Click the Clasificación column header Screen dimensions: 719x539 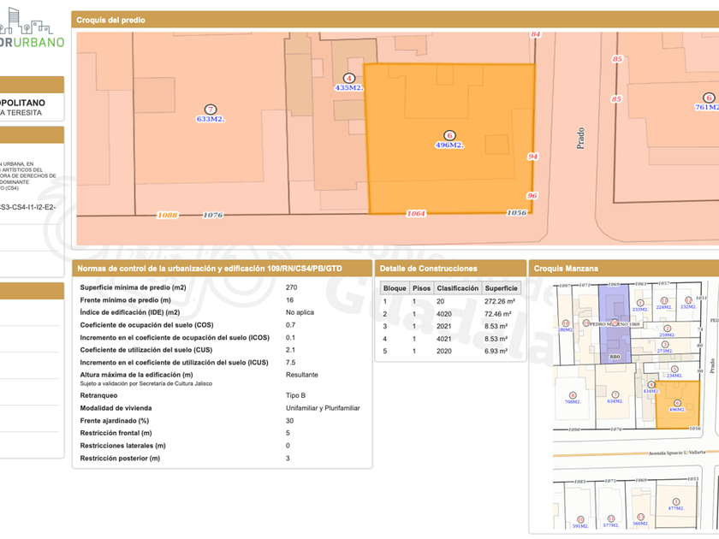(457, 288)
